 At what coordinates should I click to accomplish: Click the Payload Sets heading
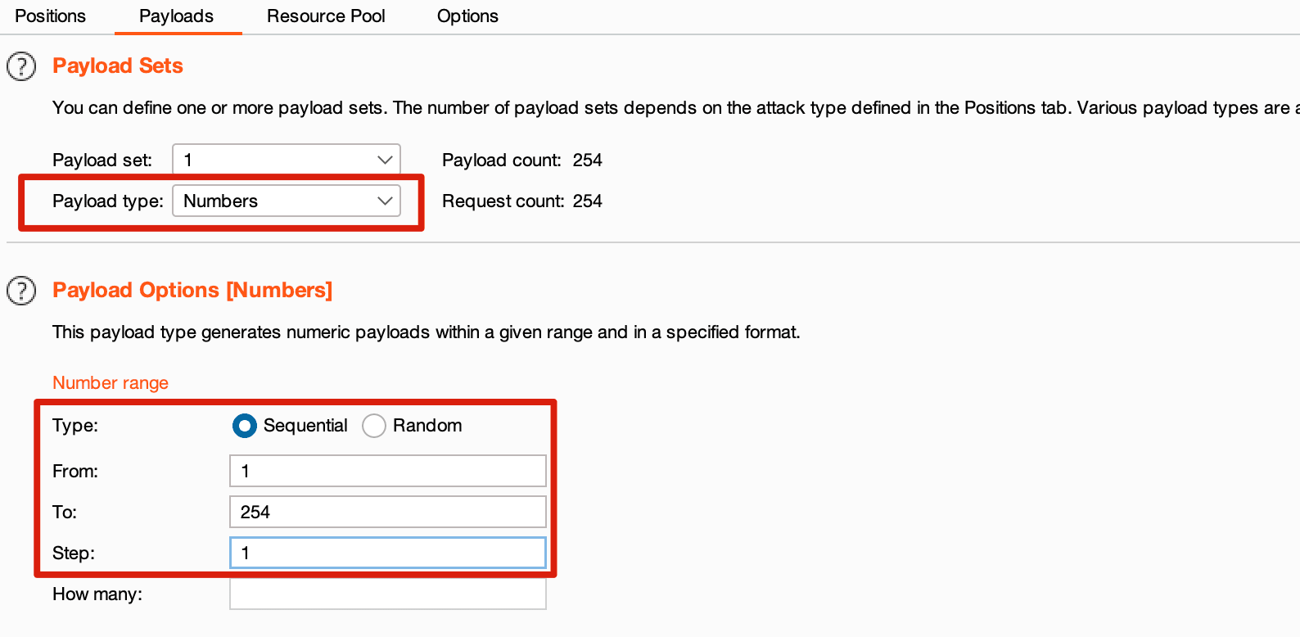118,66
